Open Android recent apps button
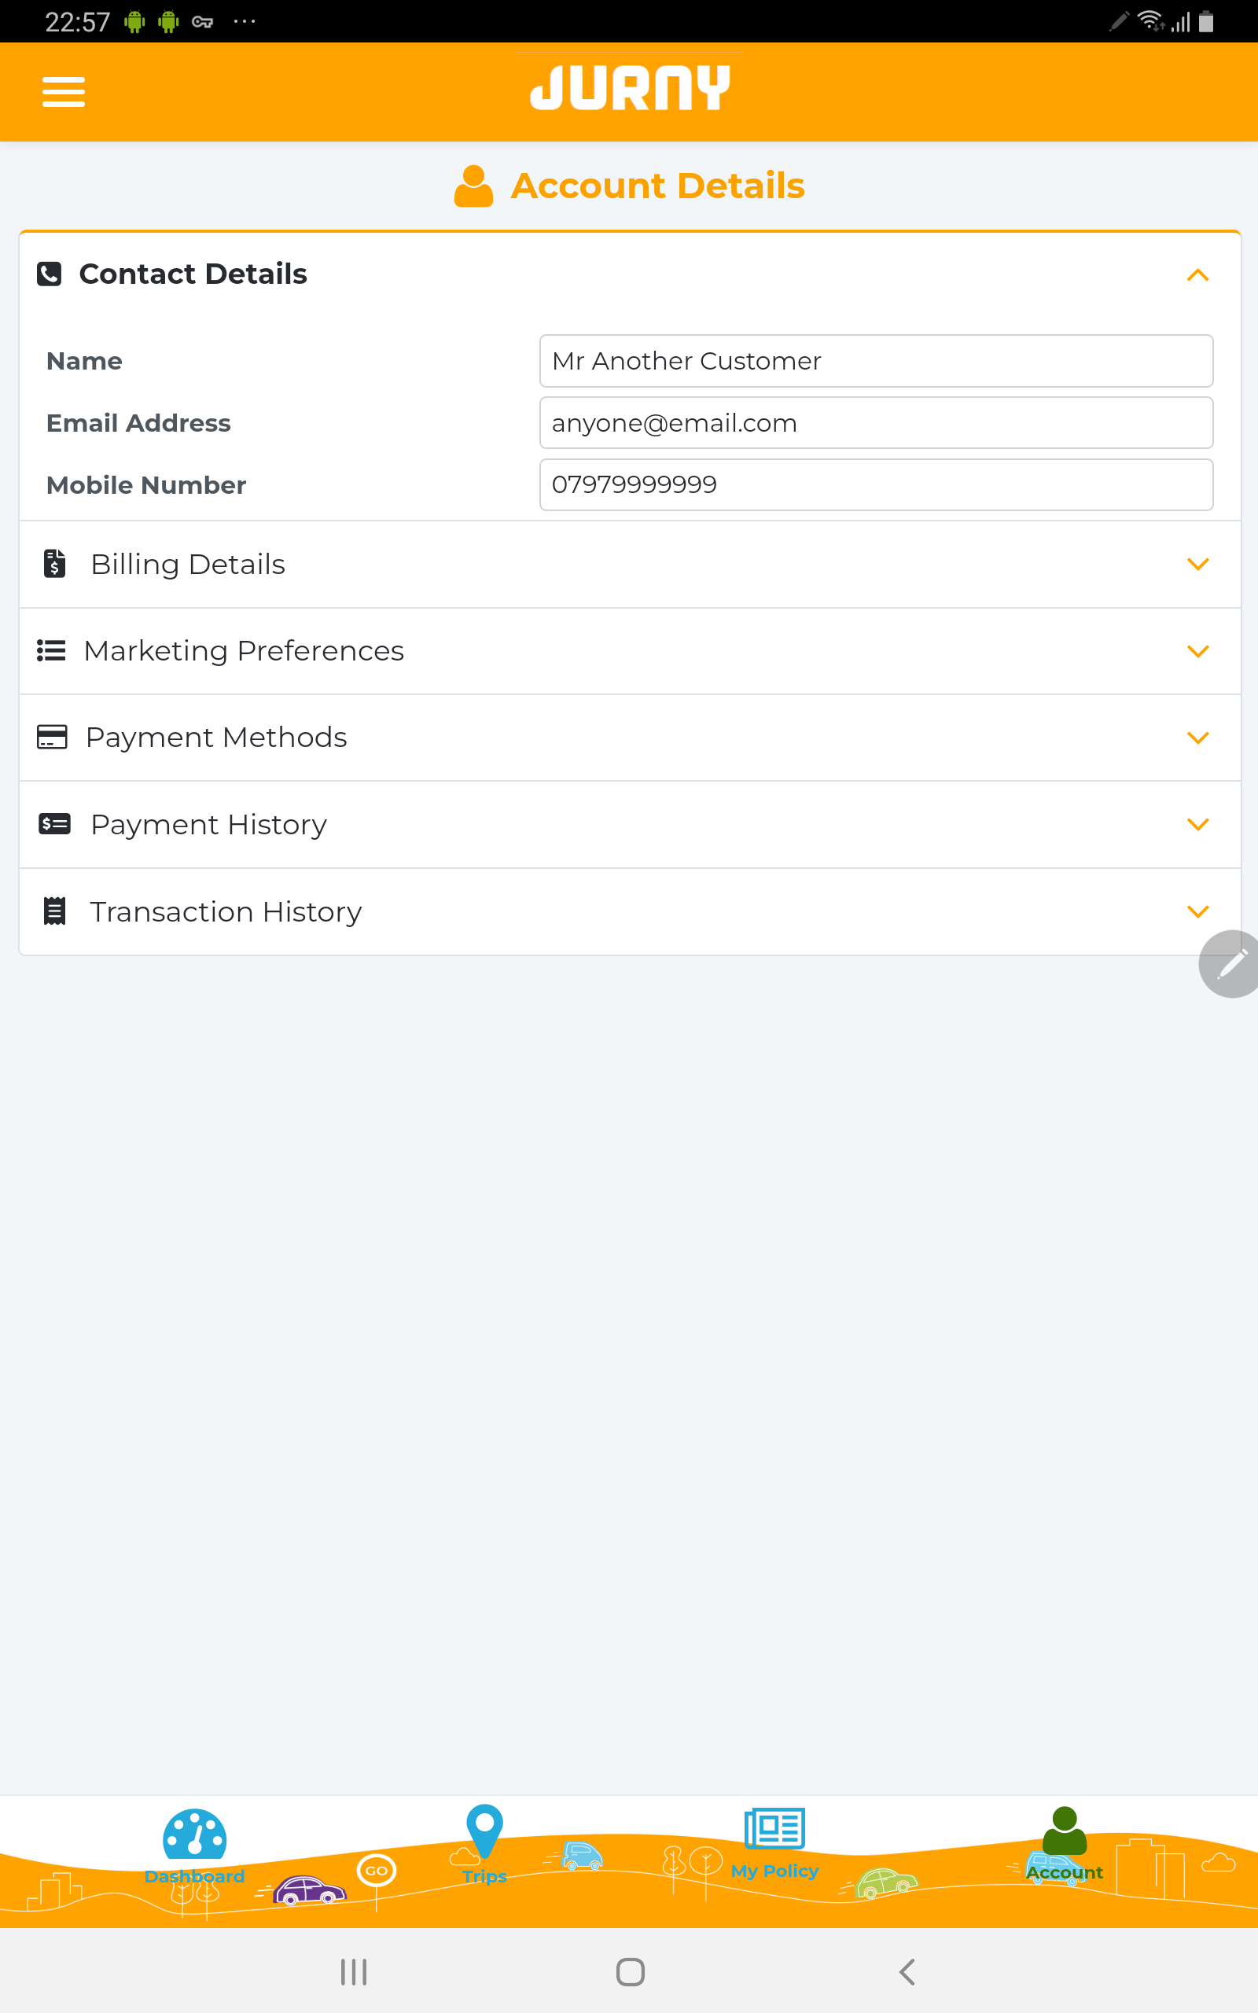Image resolution: width=1258 pixels, height=2013 pixels. point(354,1971)
